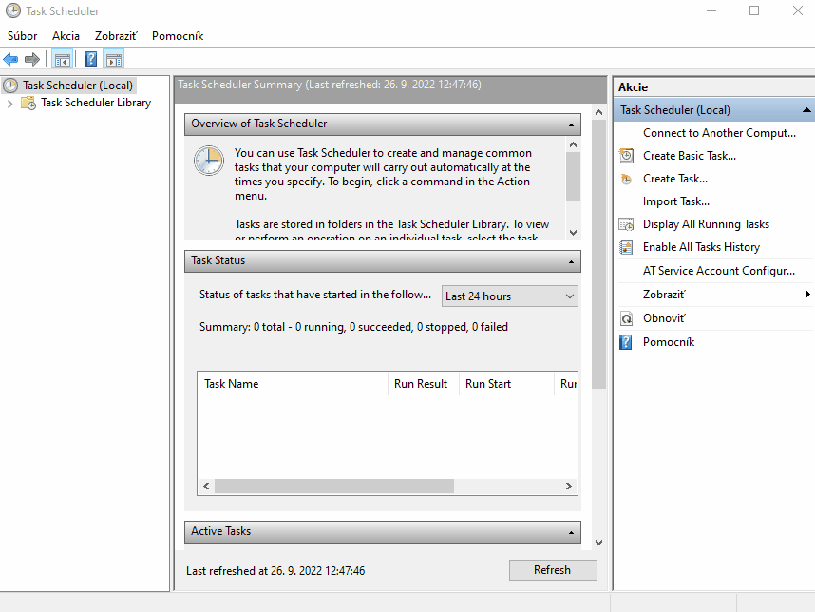Go back with the blue left arrow
The height and width of the screenshot is (612, 815).
pos(10,59)
